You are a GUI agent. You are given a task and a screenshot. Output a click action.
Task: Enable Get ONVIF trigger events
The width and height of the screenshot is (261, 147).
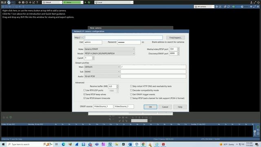point(131,94)
